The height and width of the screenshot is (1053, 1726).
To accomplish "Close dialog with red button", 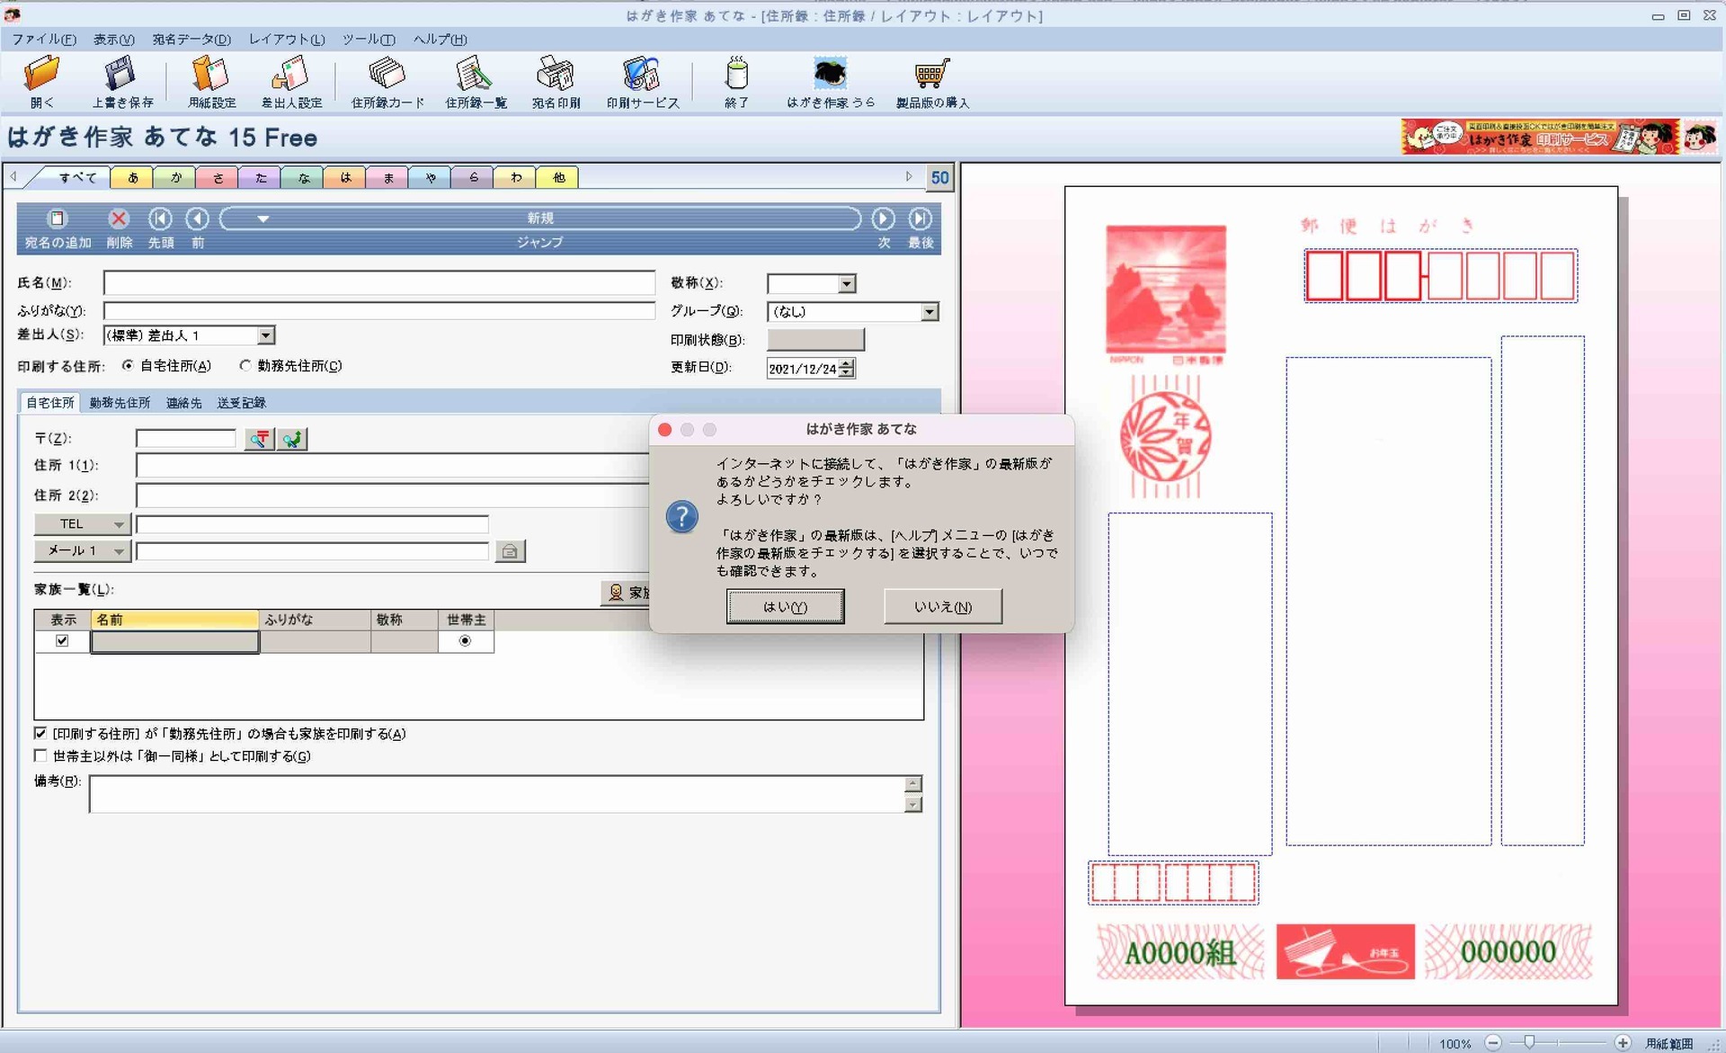I will [665, 430].
